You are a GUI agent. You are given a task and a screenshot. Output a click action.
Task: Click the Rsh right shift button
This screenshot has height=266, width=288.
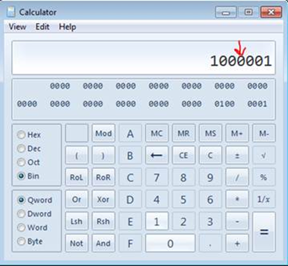point(104,221)
